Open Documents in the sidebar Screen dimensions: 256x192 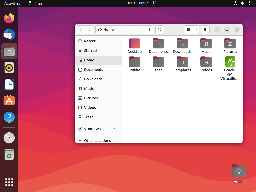tap(98, 70)
